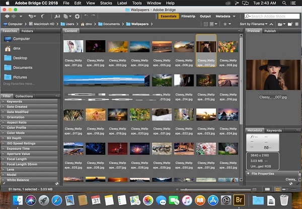
Task: Click Documents in the path bar
Action: point(109,24)
